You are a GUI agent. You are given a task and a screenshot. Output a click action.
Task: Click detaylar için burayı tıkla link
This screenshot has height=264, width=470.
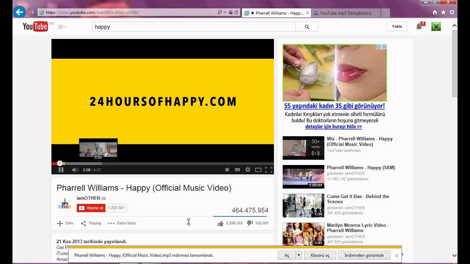(333, 126)
